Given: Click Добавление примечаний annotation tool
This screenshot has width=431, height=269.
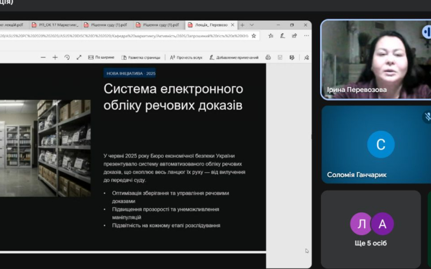Looking at the screenshot, I should pyautogui.click(x=234, y=58).
